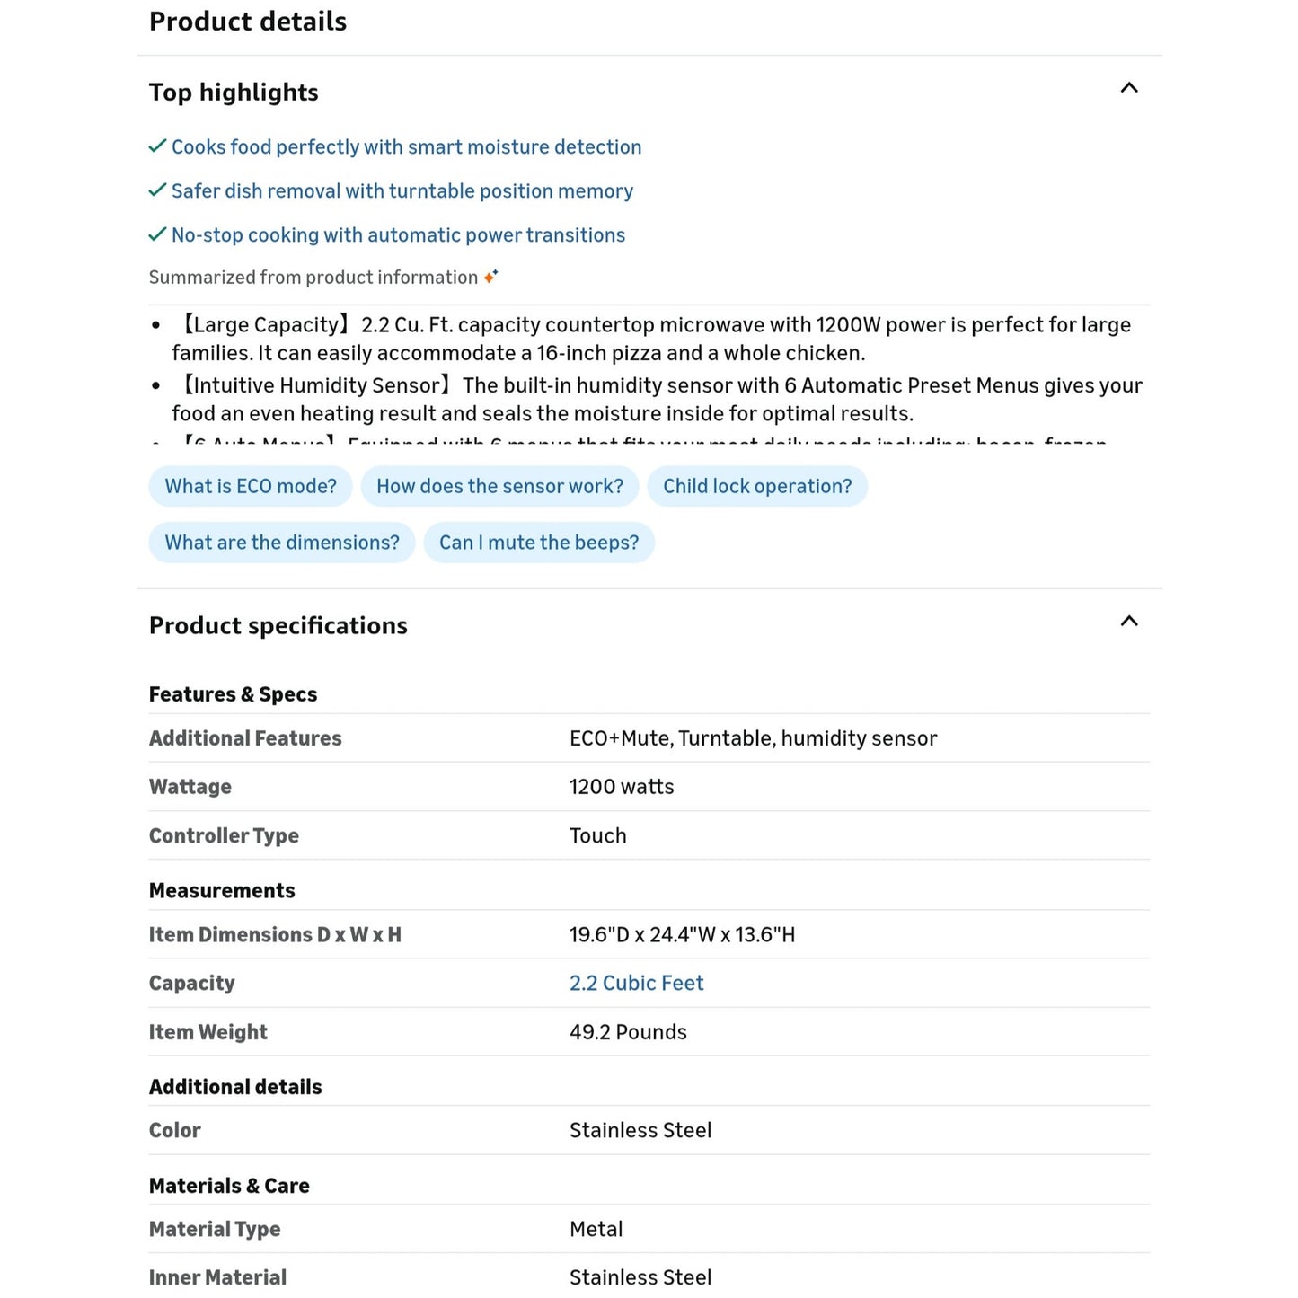
Task: Click the checkmark icon beside smart moisture detection
Action: coord(157,146)
